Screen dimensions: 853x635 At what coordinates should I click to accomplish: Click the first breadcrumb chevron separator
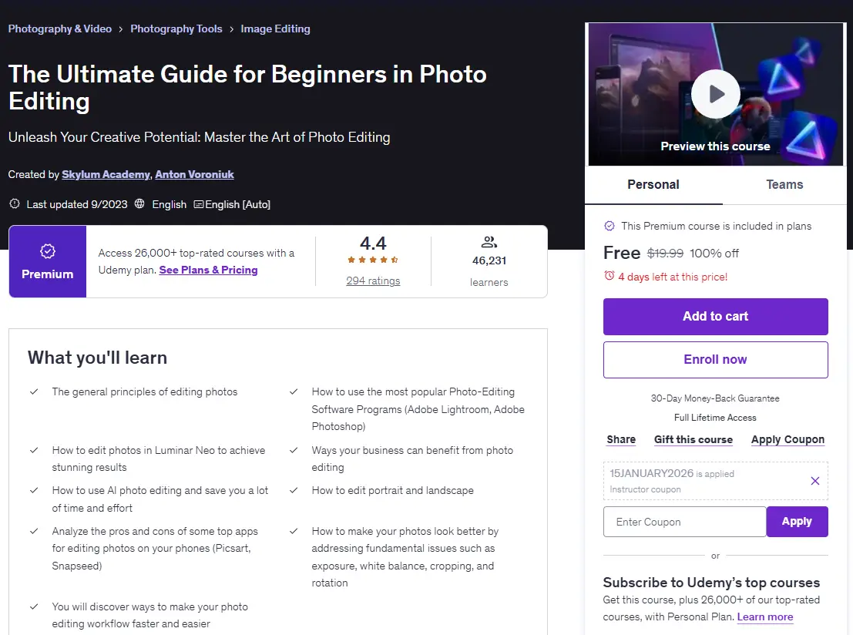[121, 29]
